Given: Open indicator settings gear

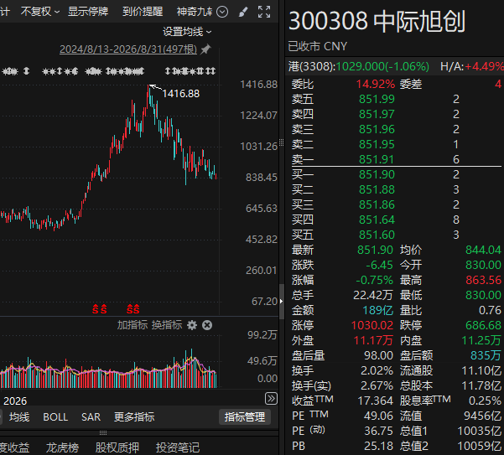Looking at the screenshot, I should (x=192, y=325).
